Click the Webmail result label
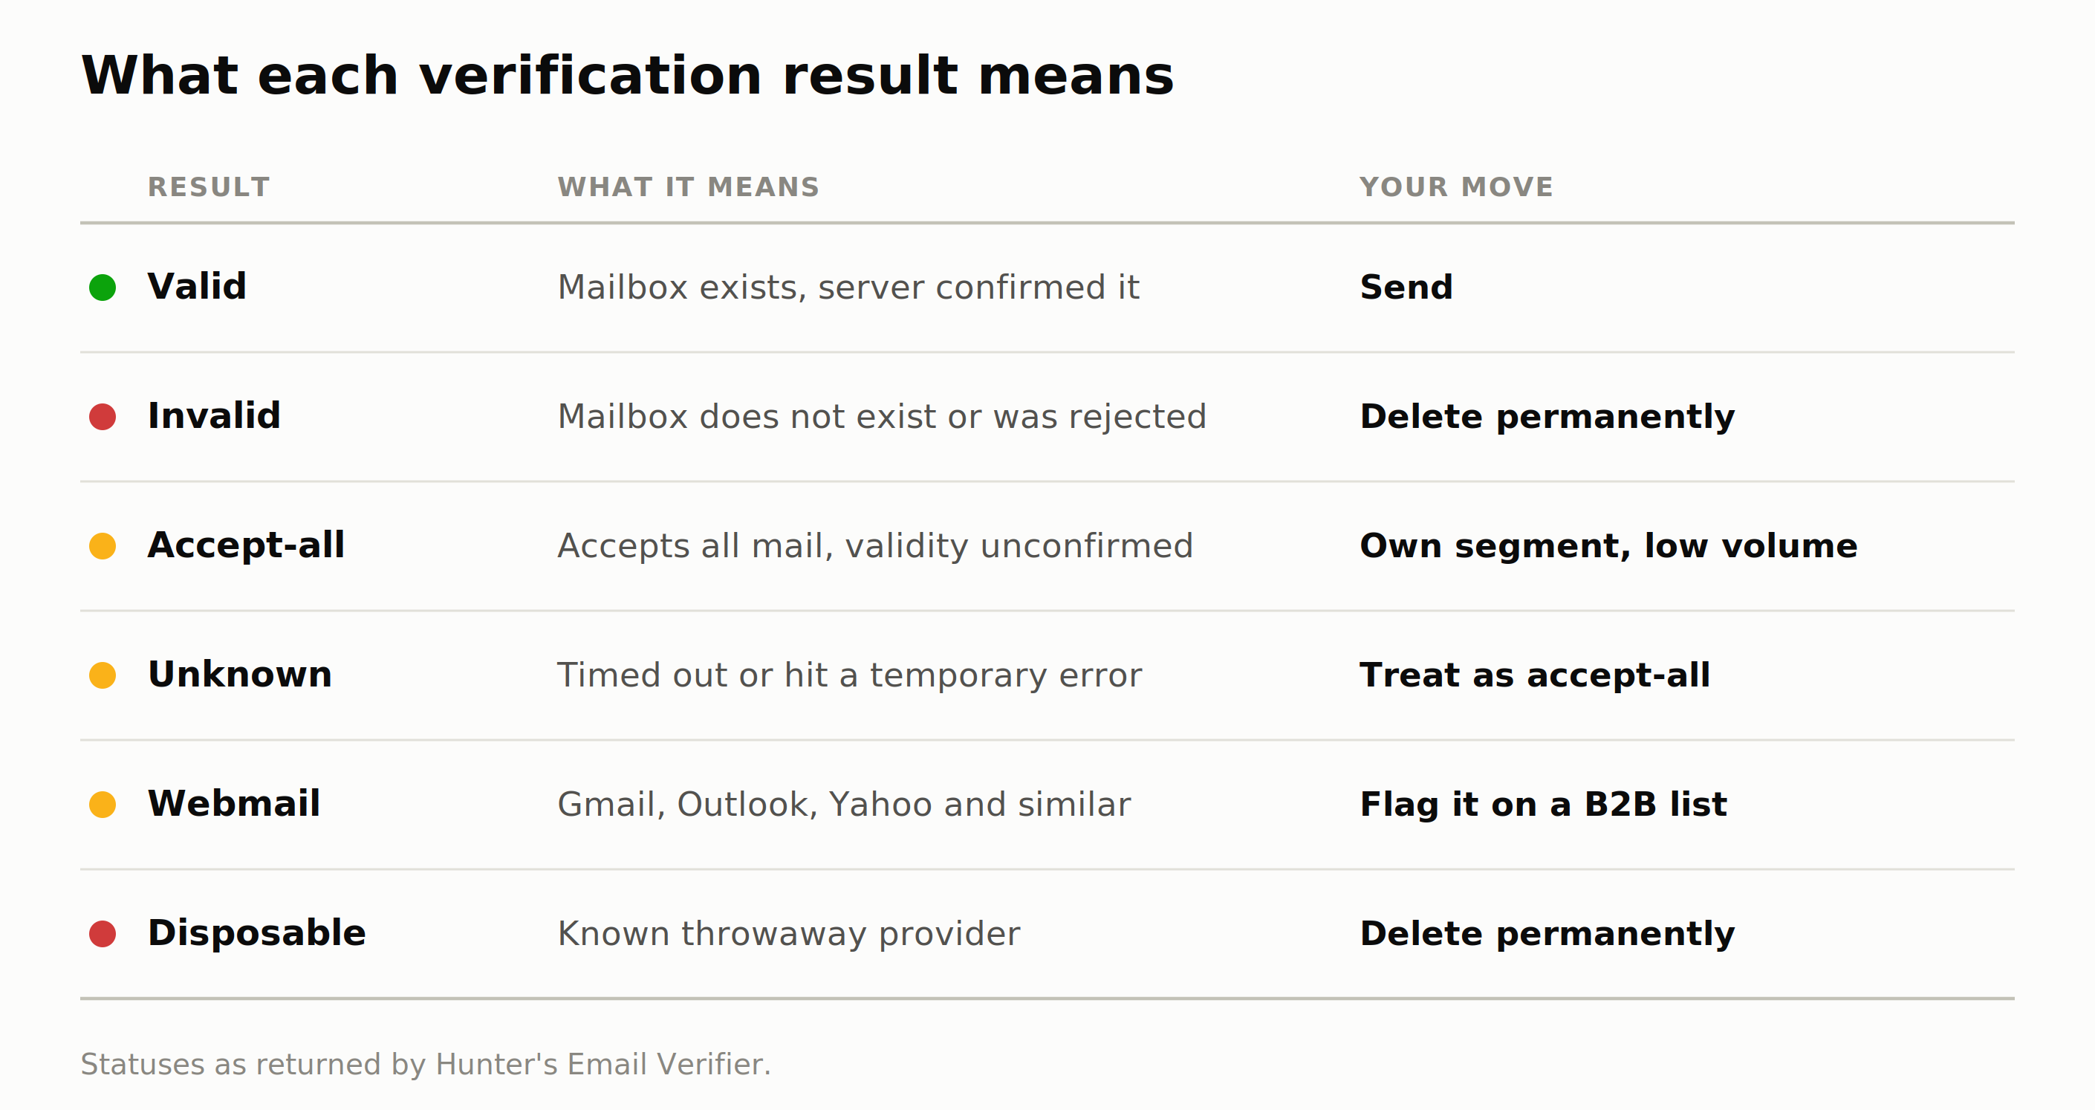Viewport: 2095px width, 1110px height. pos(234,803)
